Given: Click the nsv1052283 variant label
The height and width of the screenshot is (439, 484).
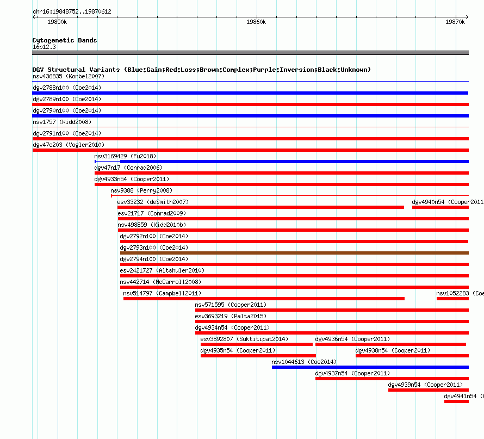Looking at the screenshot, I should (x=460, y=293).
